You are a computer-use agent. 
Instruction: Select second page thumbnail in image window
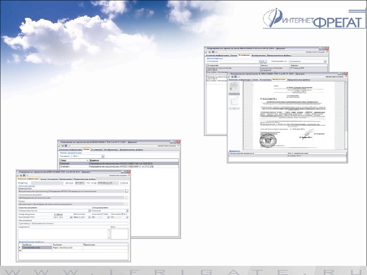(234, 102)
